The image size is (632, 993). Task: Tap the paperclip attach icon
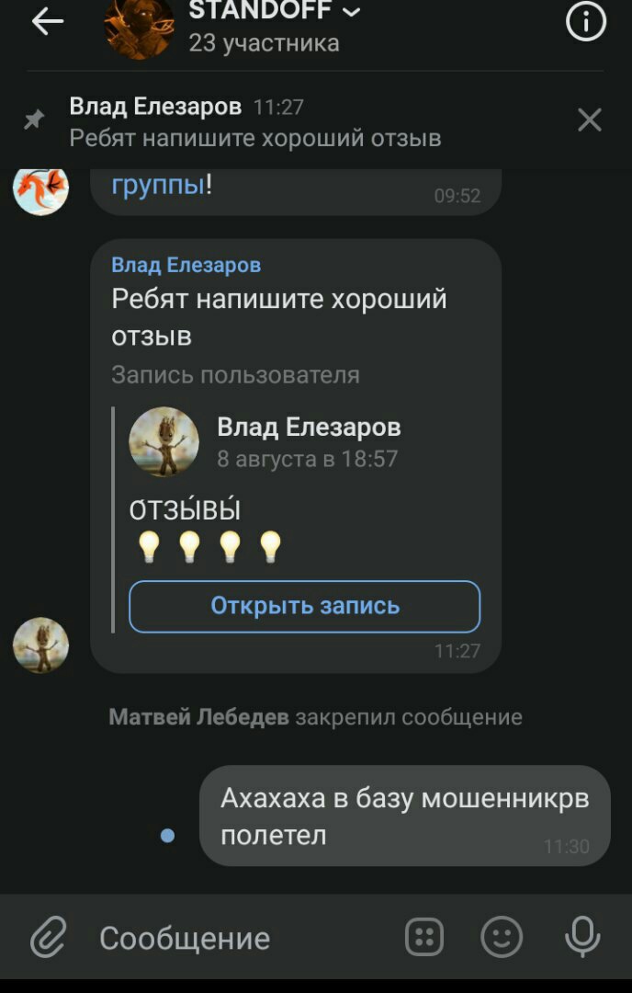[x=49, y=936]
